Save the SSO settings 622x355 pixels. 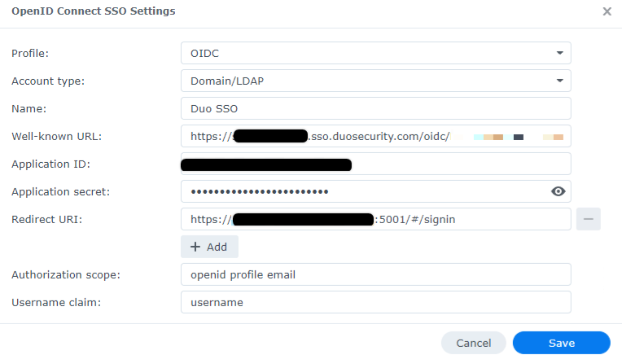point(561,343)
